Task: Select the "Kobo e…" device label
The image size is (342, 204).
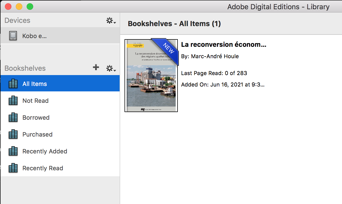Action: click(x=35, y=36)
